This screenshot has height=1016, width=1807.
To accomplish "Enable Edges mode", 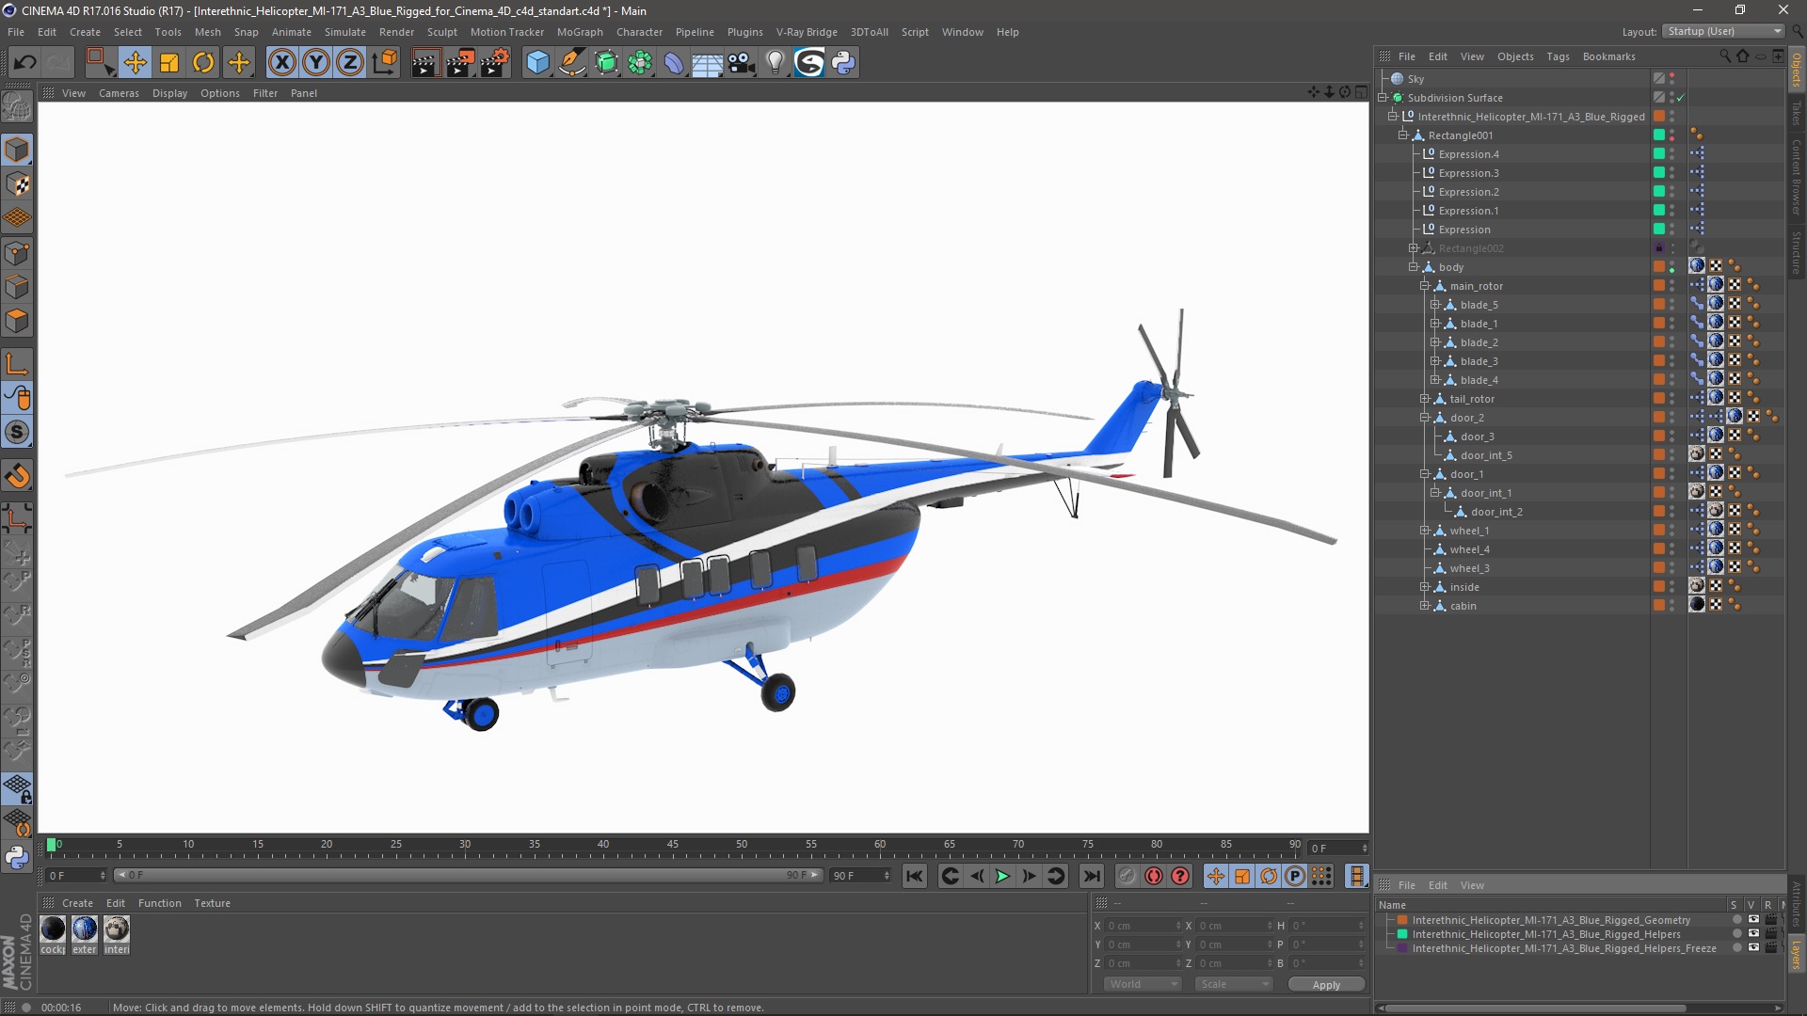I will (17, 287).
